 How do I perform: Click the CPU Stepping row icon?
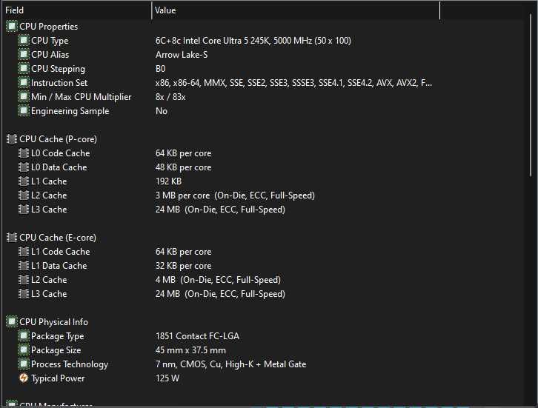click(x=23, y=68)
